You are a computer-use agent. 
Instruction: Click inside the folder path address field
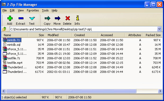click(x=83, y=29)
